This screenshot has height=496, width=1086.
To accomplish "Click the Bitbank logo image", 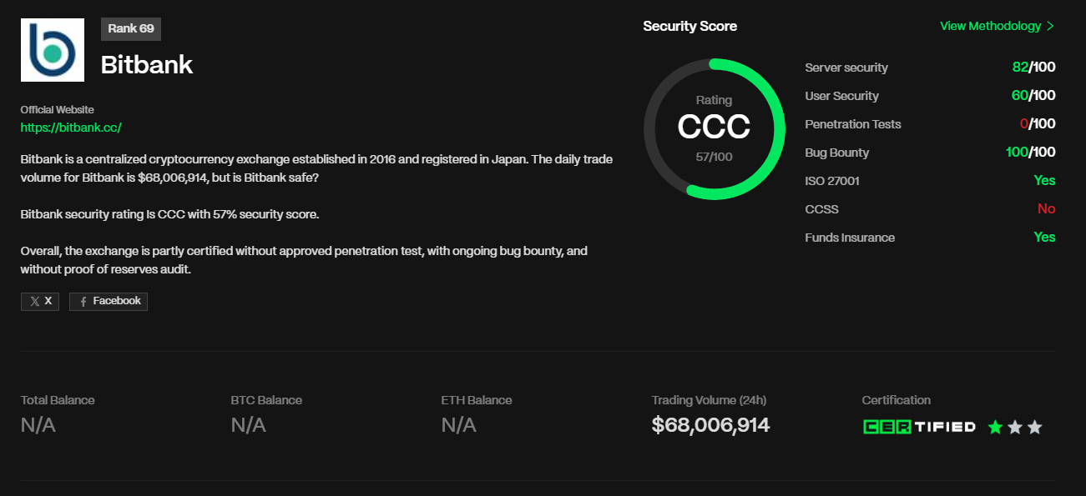I will (53, 50).
